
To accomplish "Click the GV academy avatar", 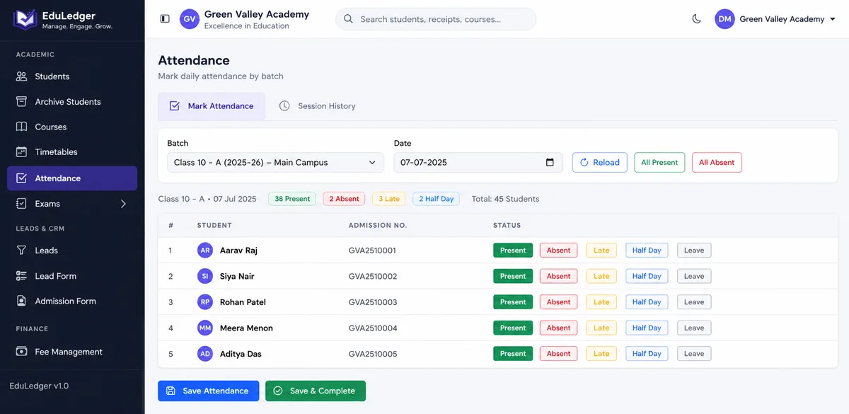I will click(x=190, y=19).
